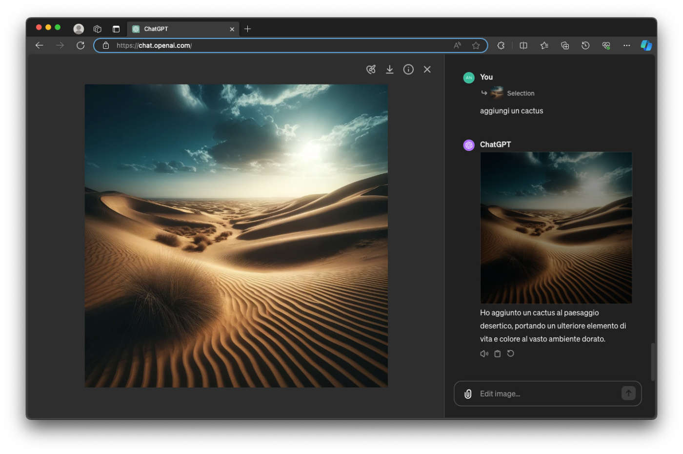This screenshot has height=454, width=683.
Task: Reload the current page
Action: coord(80,45)
